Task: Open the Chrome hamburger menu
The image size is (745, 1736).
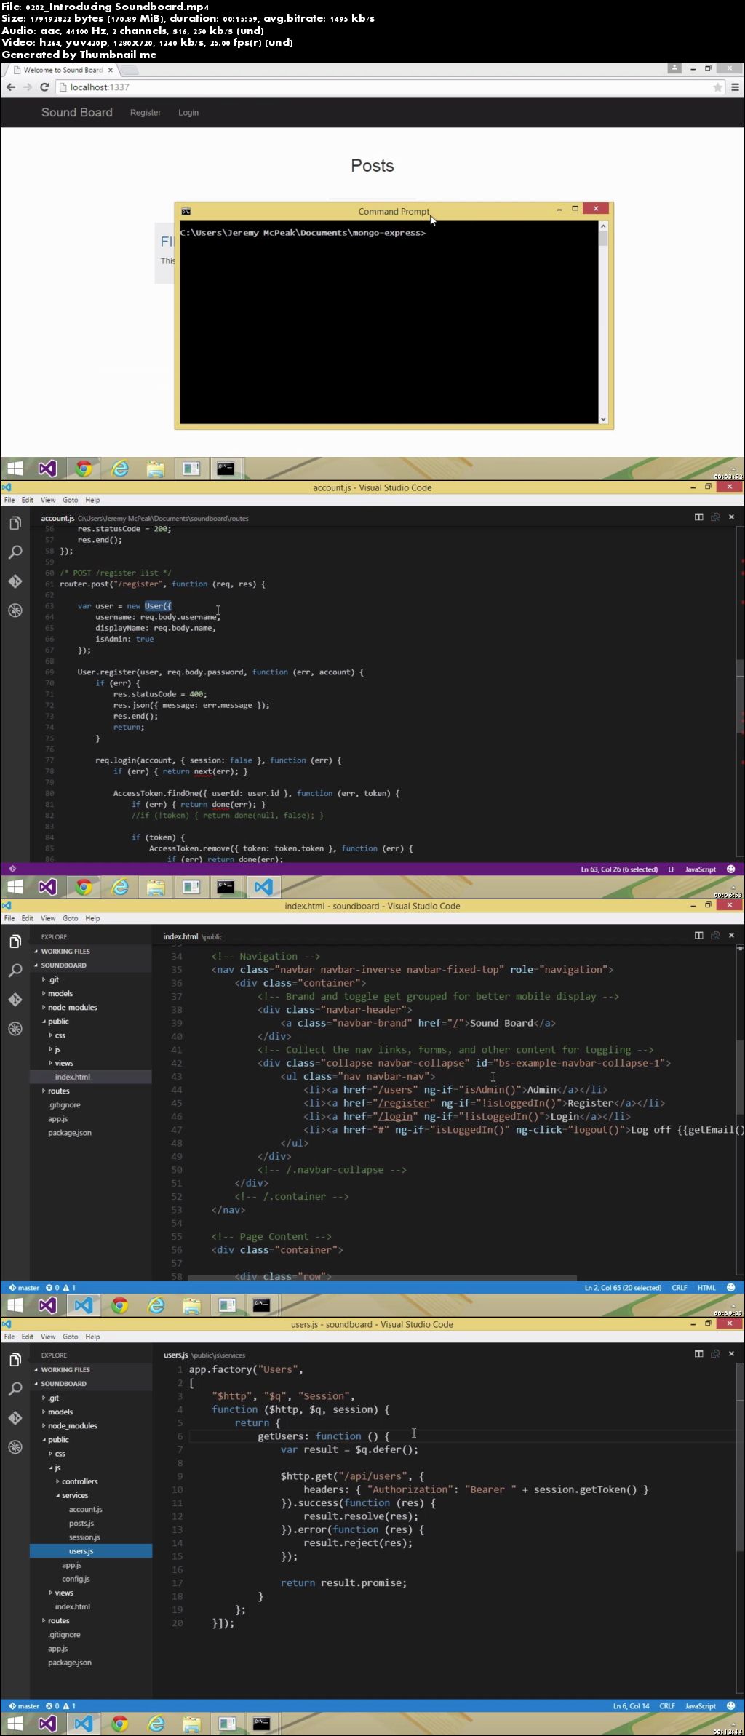Action: [735, 87]
